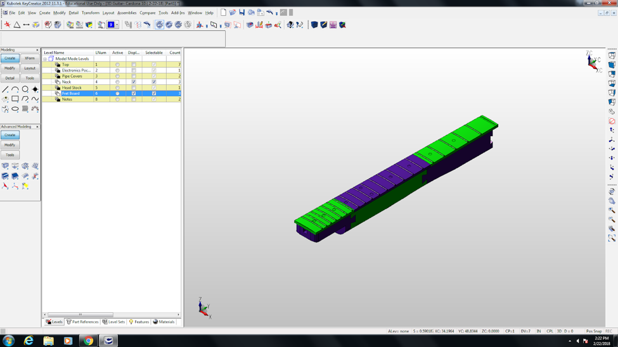The image size is (618, 347).
Task: Click the Create Block solid primitive icon
Action: tap(5, 166)
